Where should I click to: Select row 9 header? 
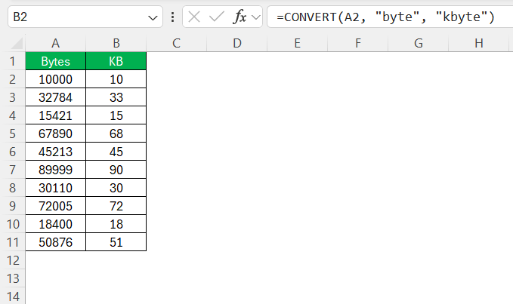coord(13,206)
